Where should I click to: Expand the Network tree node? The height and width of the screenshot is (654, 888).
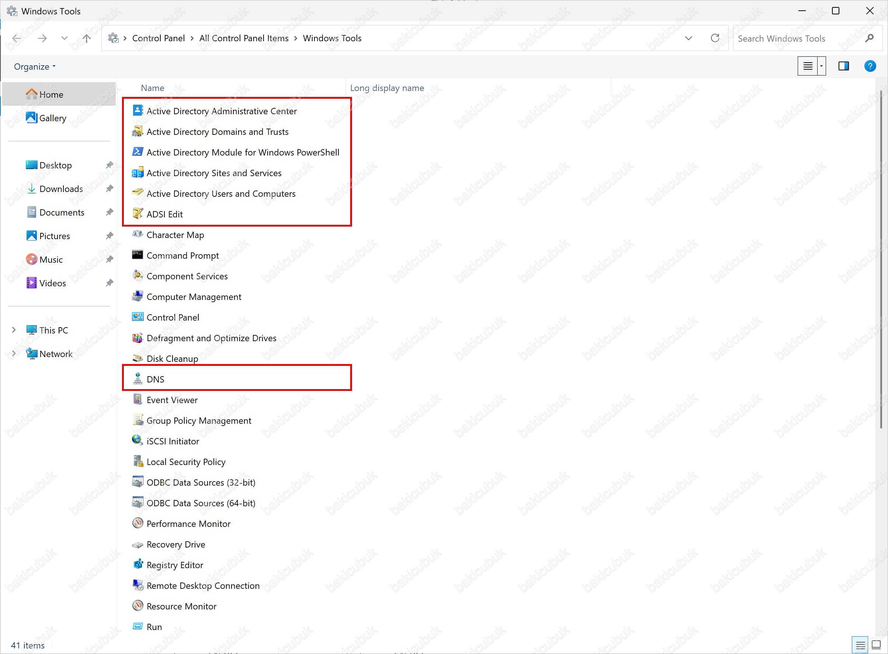tap(14, 353)
